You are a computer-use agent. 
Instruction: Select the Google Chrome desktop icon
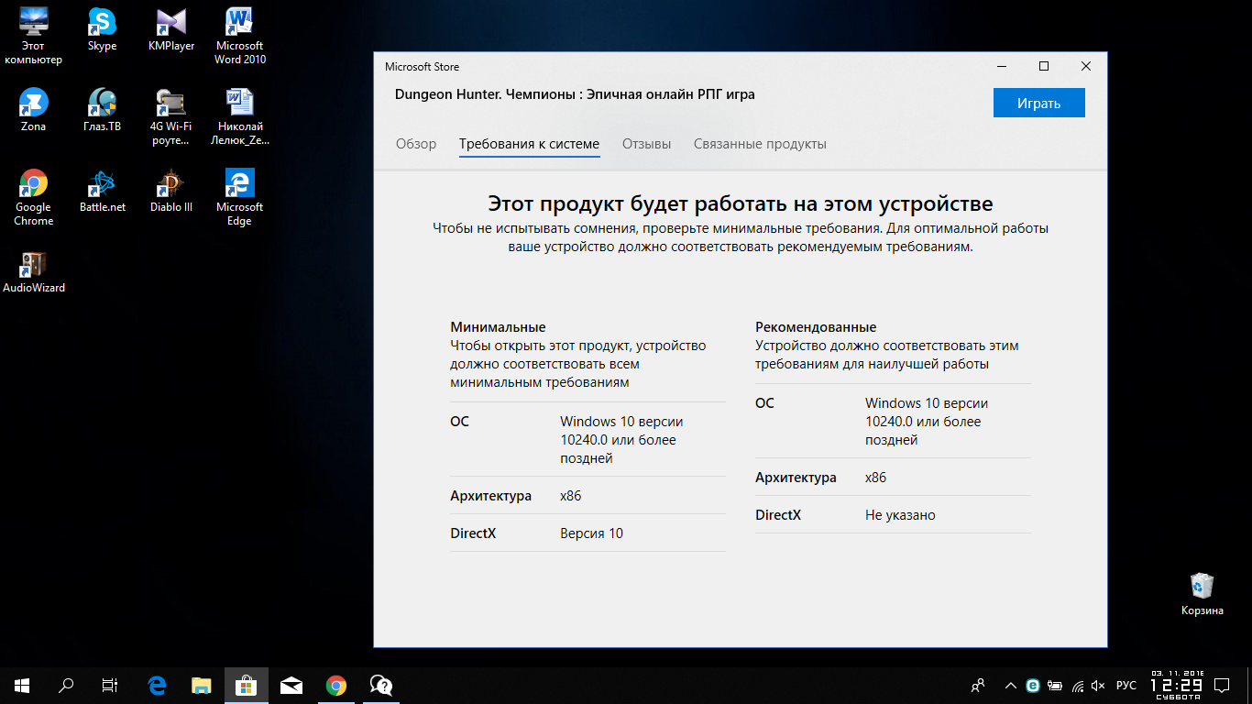pos(33,197)
